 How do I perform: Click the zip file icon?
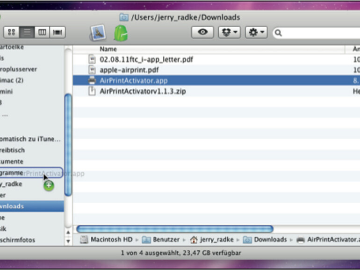92,91
